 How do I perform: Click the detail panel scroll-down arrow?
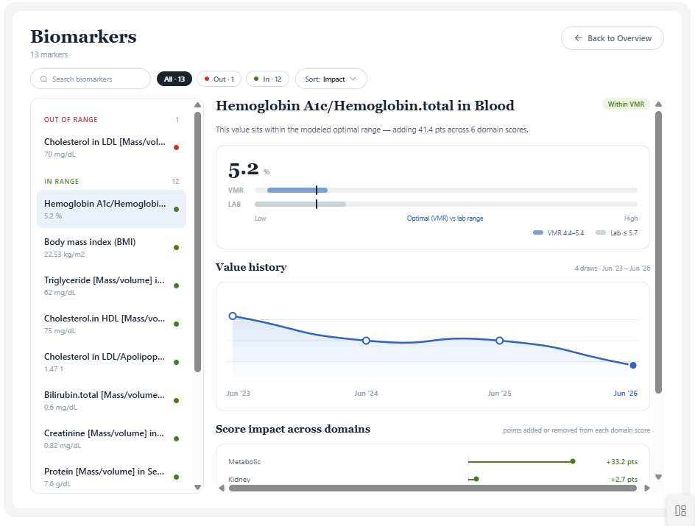(x=659, y=477)
